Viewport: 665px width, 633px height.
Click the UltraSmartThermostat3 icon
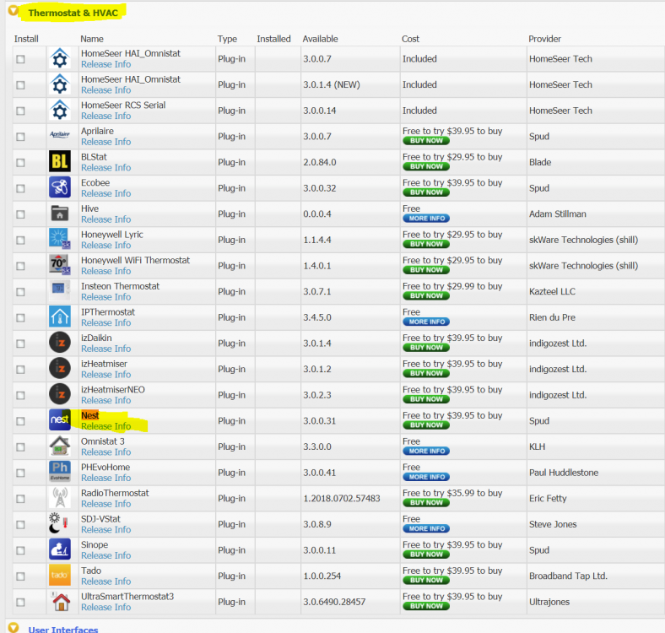tap(59, 602)
